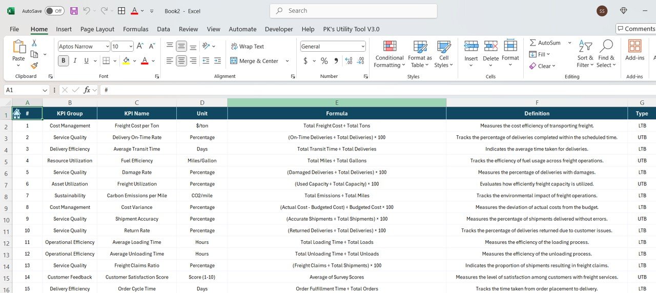Switch to the Insert tab
The image size is (656, 293).
tap(64, 29)
